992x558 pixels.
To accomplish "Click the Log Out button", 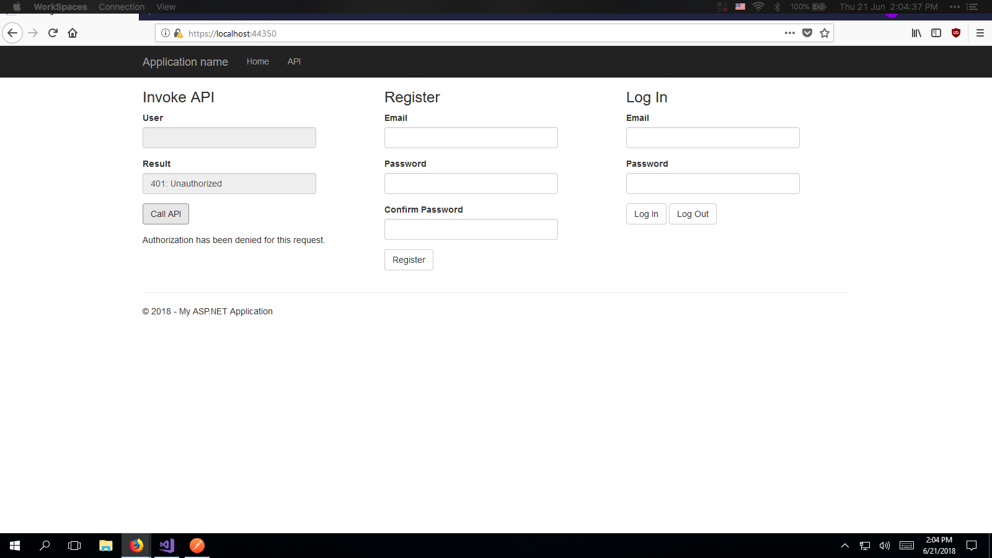I will click(x=693, y=214).
